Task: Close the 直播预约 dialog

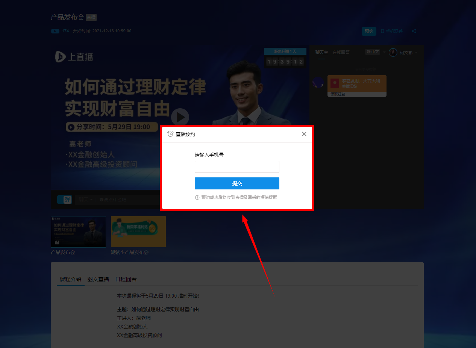Action: [304, 134]
